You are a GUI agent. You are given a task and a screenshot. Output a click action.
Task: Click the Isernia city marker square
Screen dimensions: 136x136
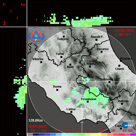coord(122,104)
